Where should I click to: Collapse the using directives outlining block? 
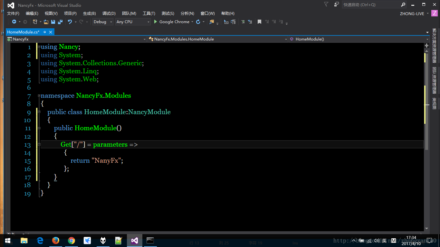39,47
